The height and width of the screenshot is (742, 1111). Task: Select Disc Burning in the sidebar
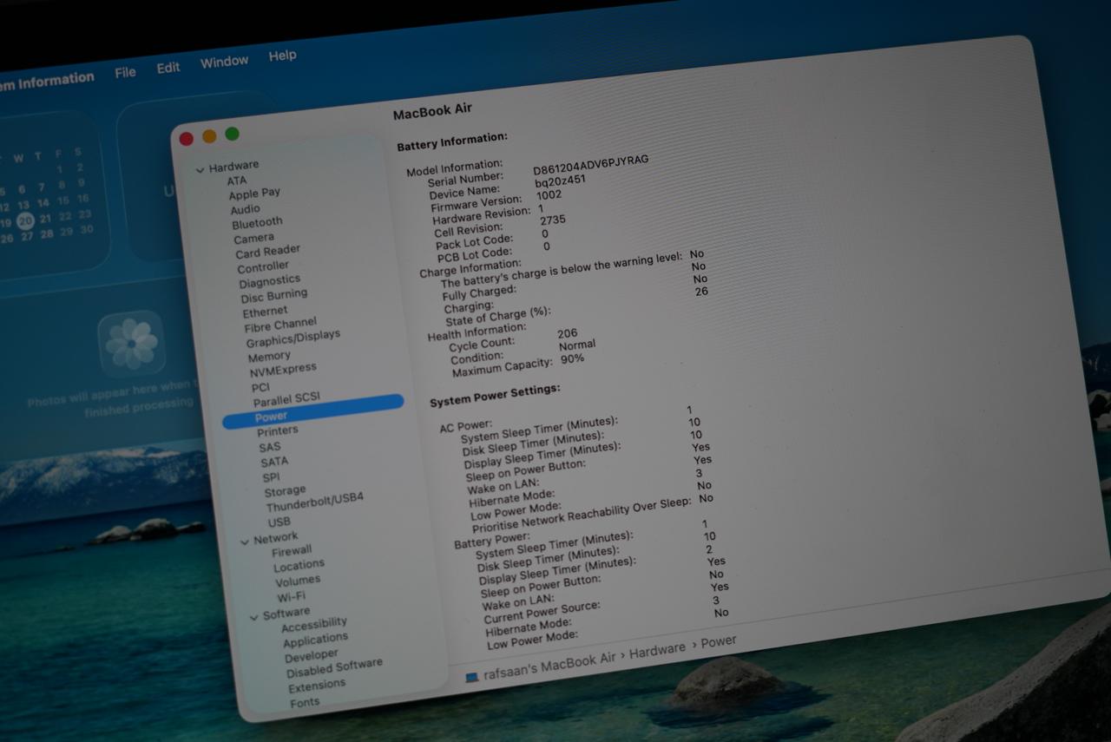click(x=273, y=296)
